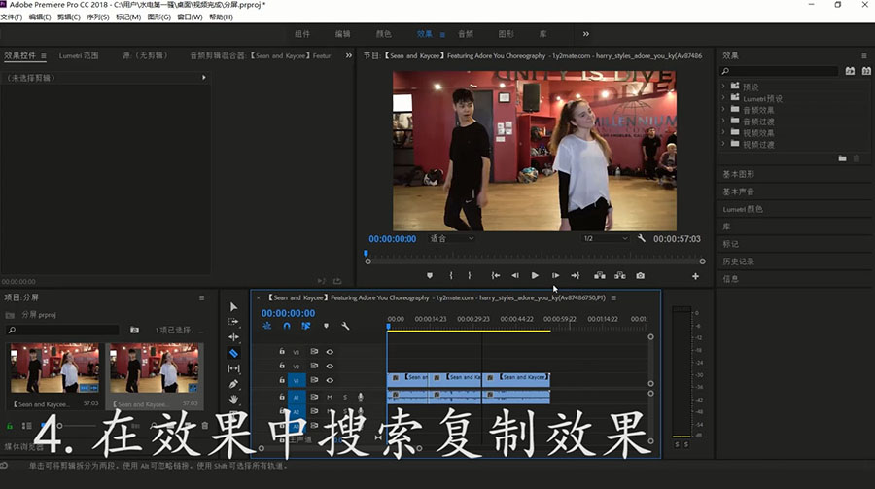Image resolution: width=875 pixels, height=489 pixels.
Task: Add a marker in the Program monitor
Action: point(429,276)
